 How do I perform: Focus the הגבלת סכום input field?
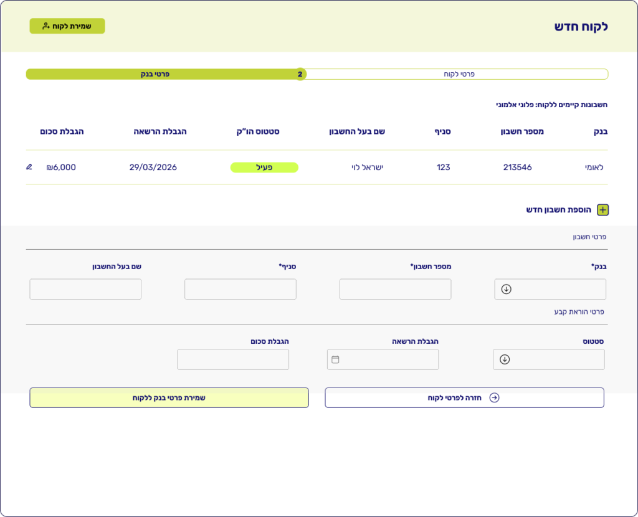(x=233, y=359)
